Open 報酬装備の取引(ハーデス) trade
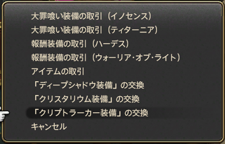Image resolution: width=225 pixels, height=144 pixels. [80, 44]
